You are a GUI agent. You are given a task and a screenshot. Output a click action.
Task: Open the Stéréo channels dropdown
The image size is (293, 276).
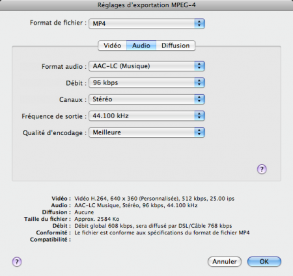(146, 99)
